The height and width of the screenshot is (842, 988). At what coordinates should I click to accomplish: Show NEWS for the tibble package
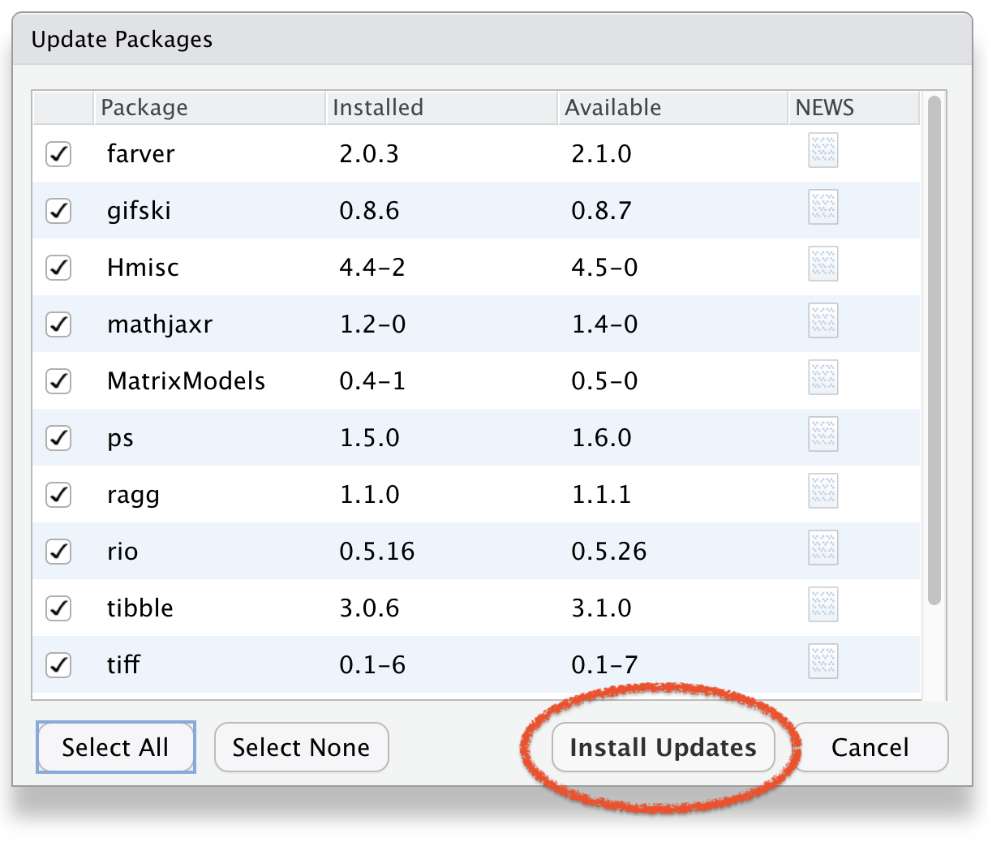[823, 605]
